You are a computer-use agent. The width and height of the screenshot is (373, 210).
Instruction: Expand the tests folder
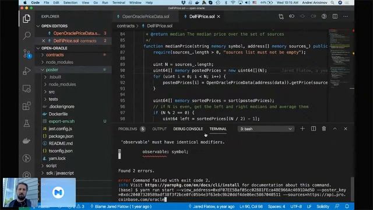(53, 99)
